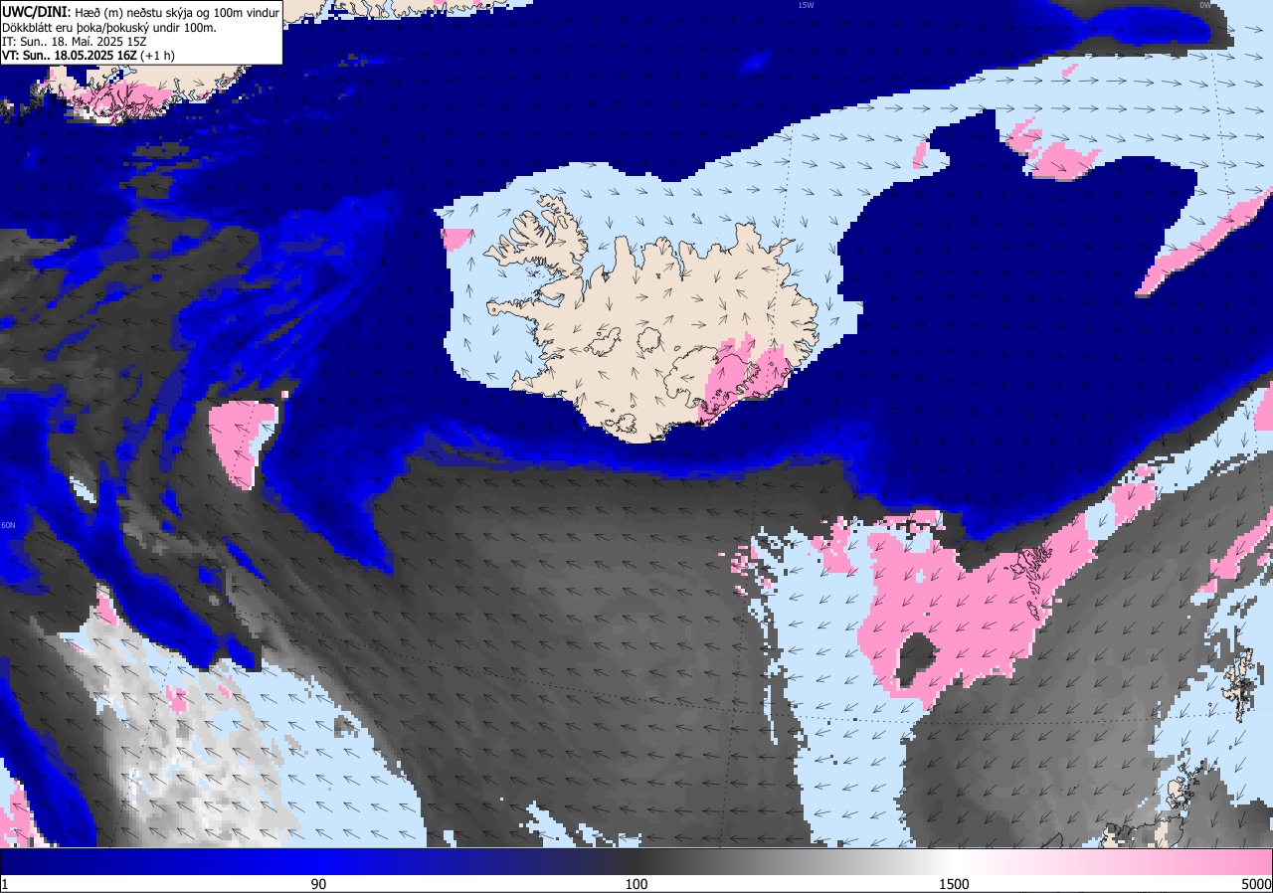This screenshot has height=893, width=1273.
Task: Click the '100' label on the color scale
Action: click(636, 884)
